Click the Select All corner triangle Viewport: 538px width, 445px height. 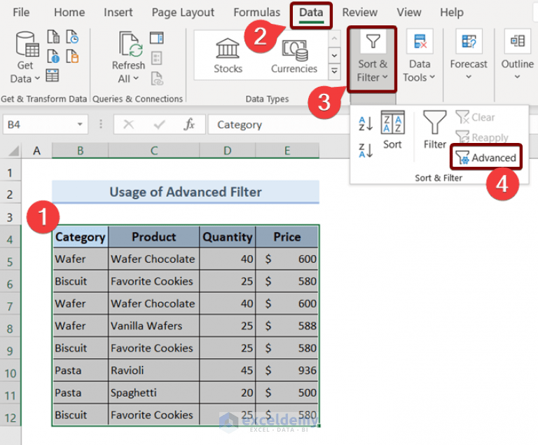tap(13, 151)
